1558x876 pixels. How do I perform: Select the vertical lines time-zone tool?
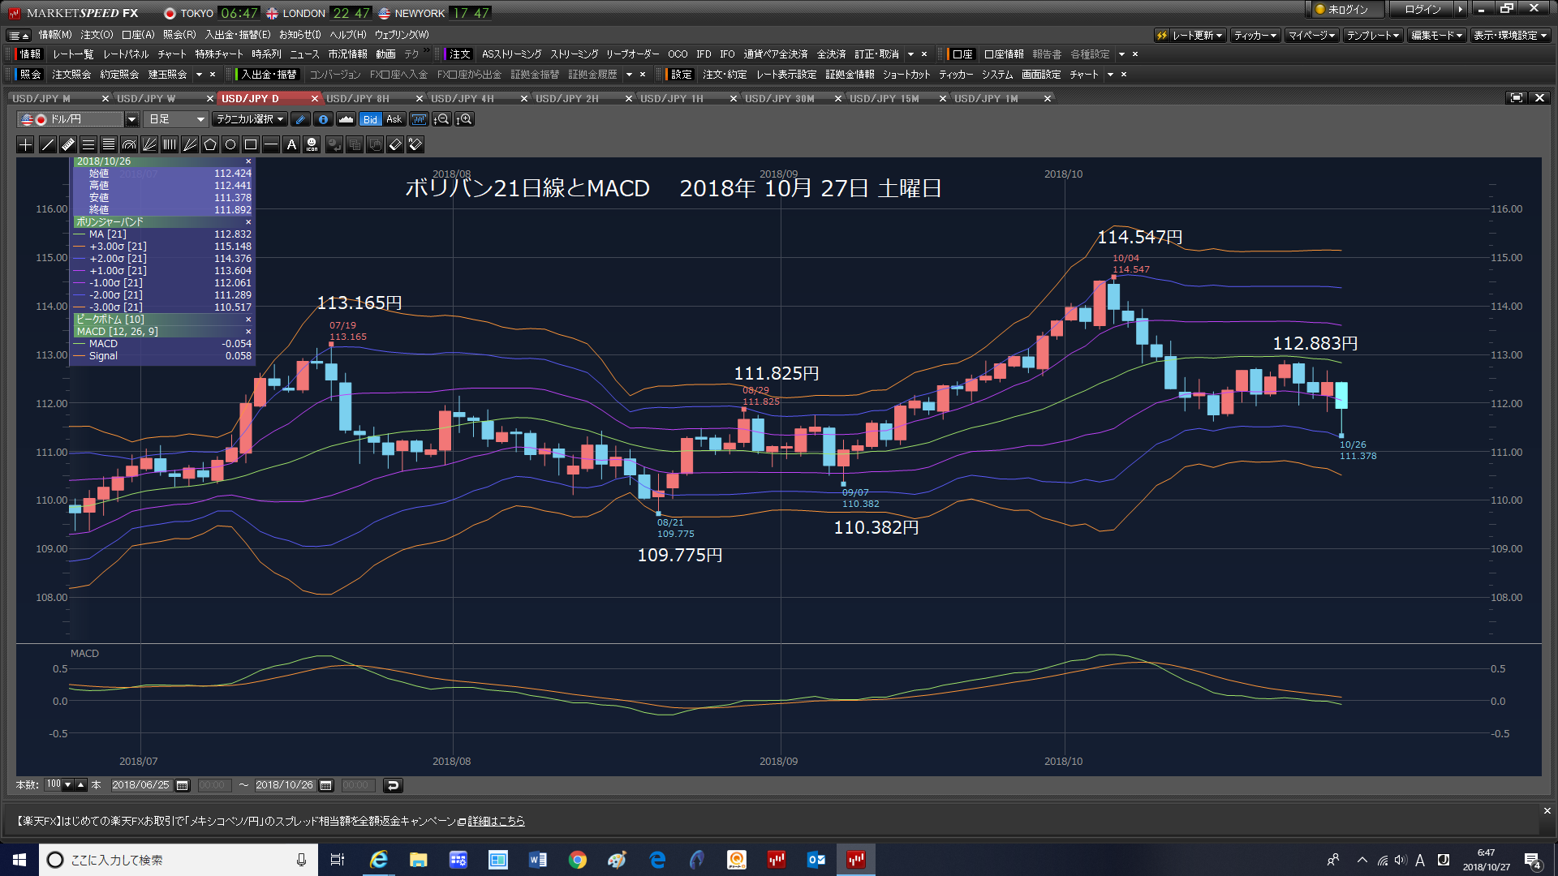pyautogui.click(x=170, y=144)
